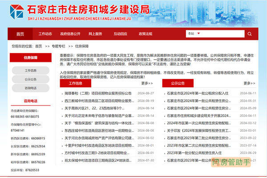Open 瑞璟春和（二期）项目前期物业服务招标公告

pos(98,93)
